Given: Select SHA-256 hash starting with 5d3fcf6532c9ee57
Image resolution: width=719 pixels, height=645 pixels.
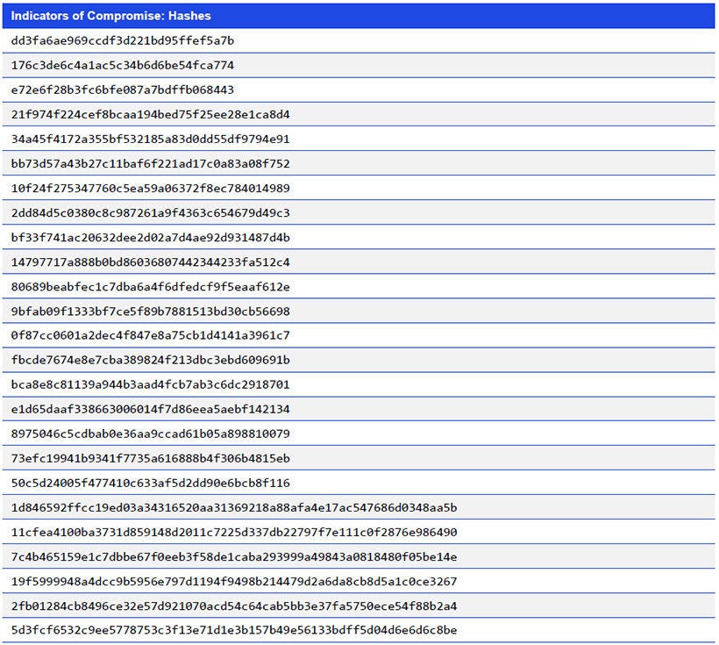Looking at the screenshot, I should tap(234, 630).
